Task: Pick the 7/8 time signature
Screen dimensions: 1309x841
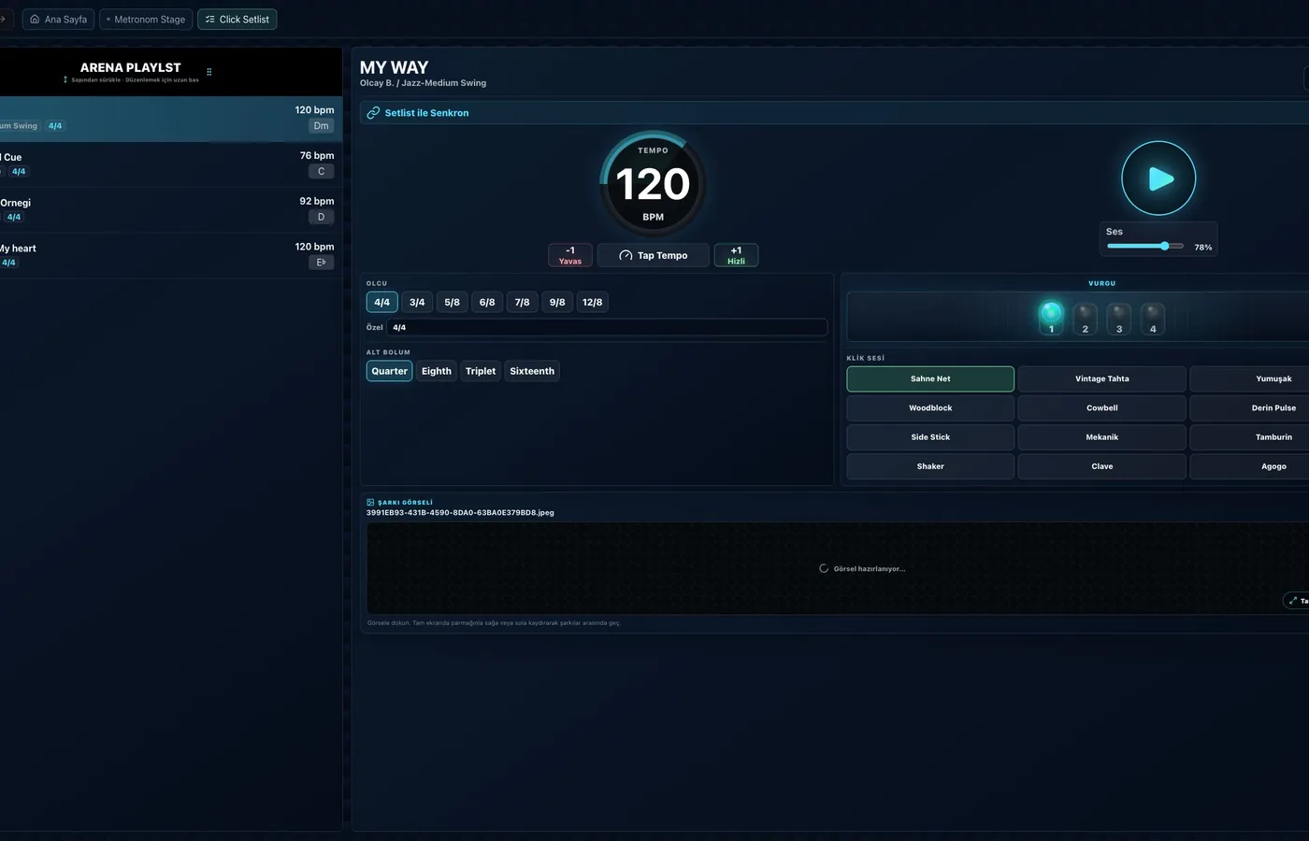Action: coord(522,302)
